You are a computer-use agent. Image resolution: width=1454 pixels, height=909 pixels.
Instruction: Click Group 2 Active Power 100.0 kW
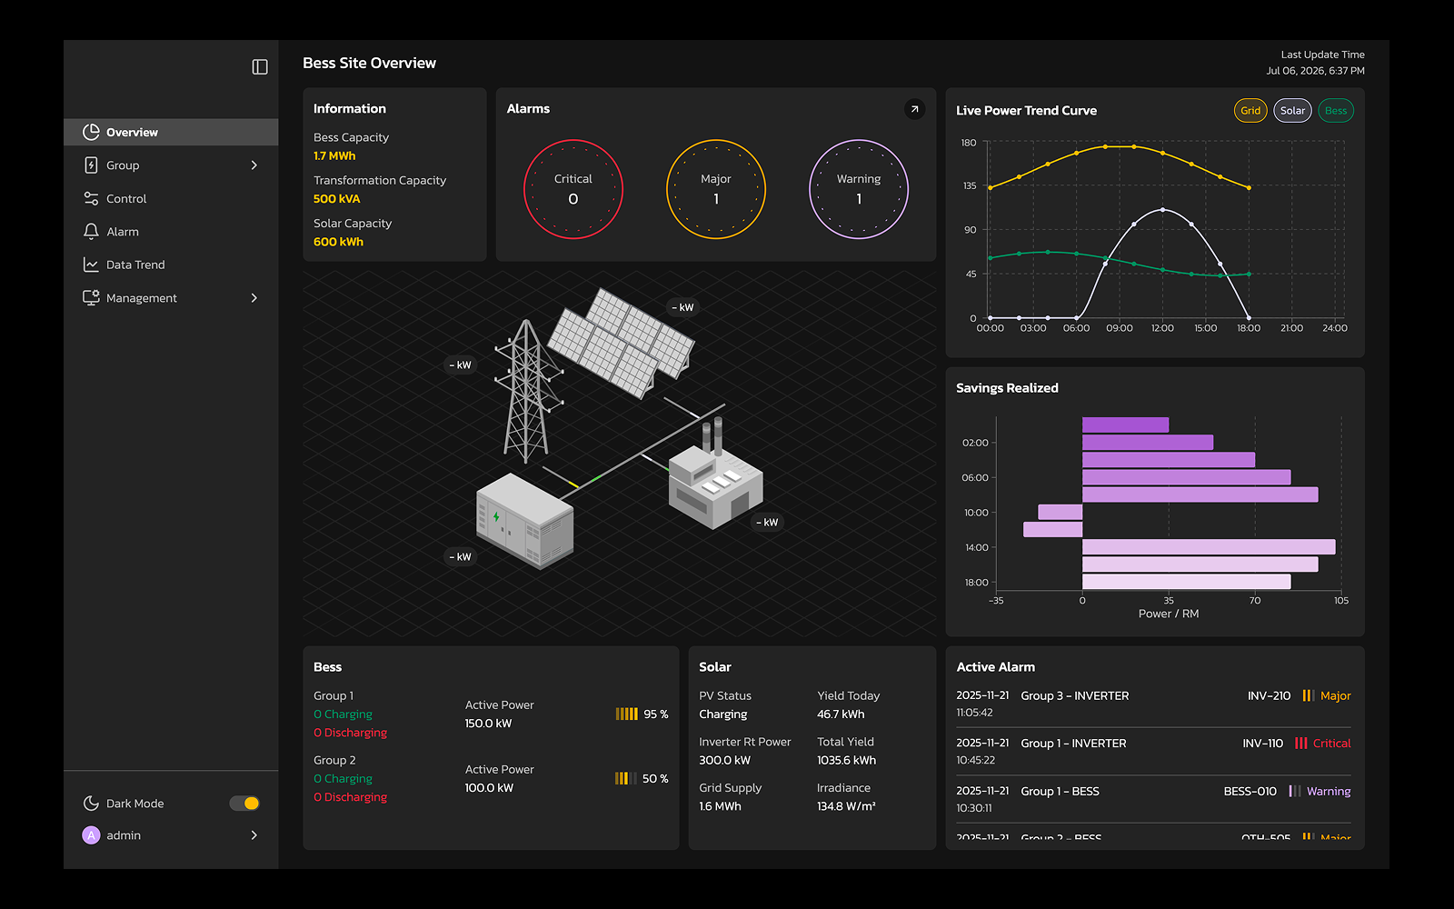click(x=489, y=788)
